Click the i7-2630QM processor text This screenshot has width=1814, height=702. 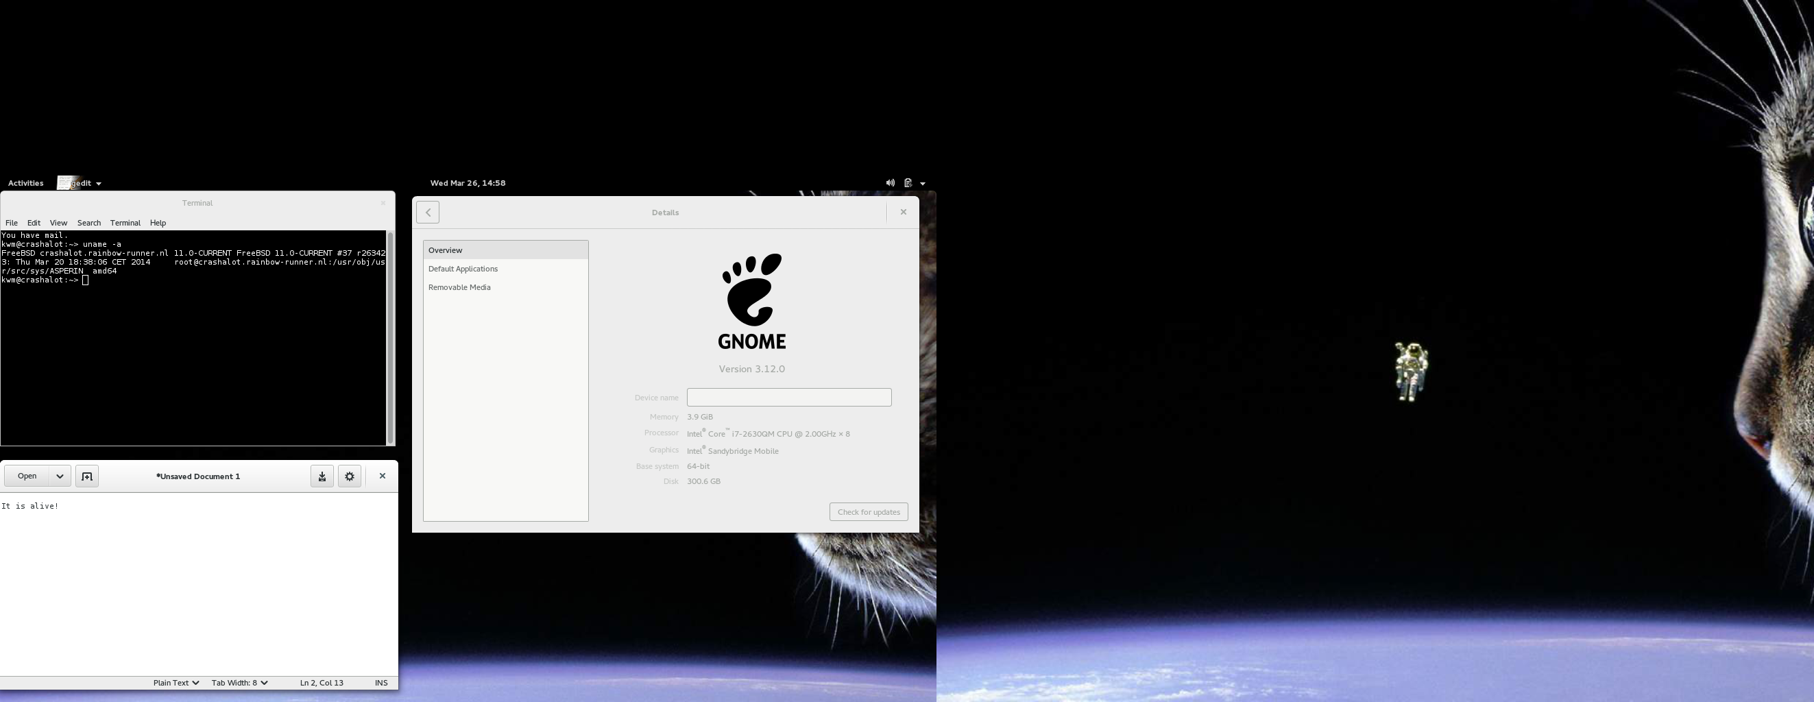click(769, 434)
